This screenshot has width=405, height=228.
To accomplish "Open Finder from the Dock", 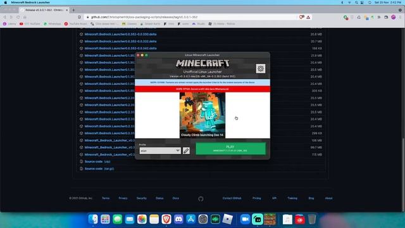I will tap(93, 219).
